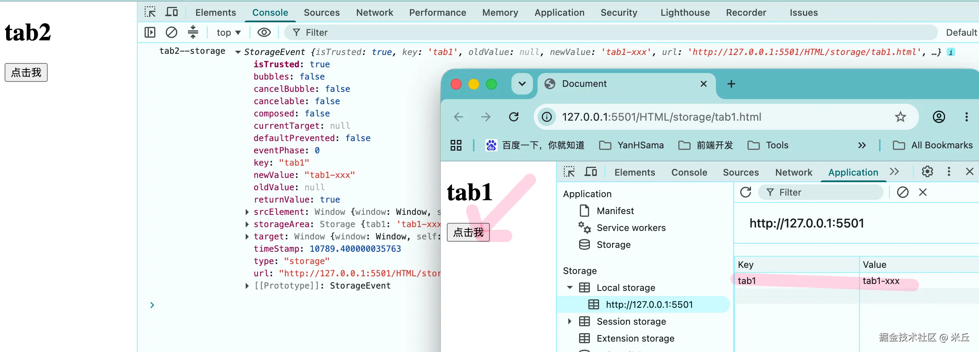Viewport: 979px width, 352px height.
Task: Open the Memory tab
Action: [500, 13]
